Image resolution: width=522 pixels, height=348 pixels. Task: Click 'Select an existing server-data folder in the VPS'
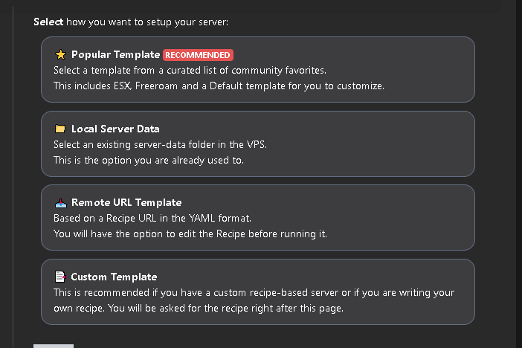point(160,144)
